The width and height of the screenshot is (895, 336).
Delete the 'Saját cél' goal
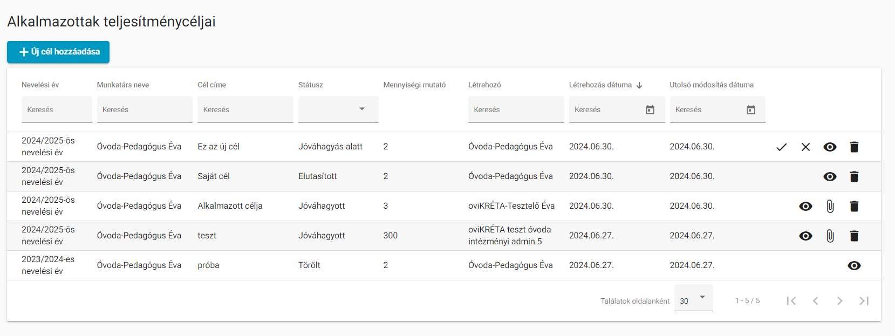pyautogui.click(x=854, y=176)
